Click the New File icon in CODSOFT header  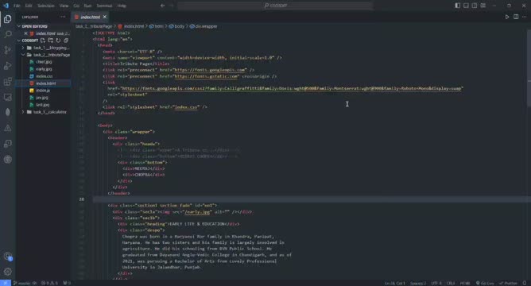[43, 41]
